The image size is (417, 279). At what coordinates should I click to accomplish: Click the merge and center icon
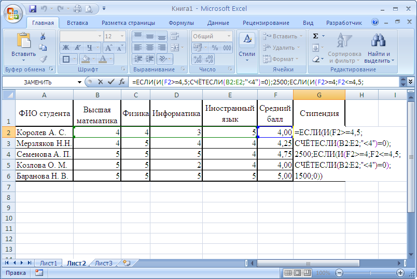[x=175, y=48]
